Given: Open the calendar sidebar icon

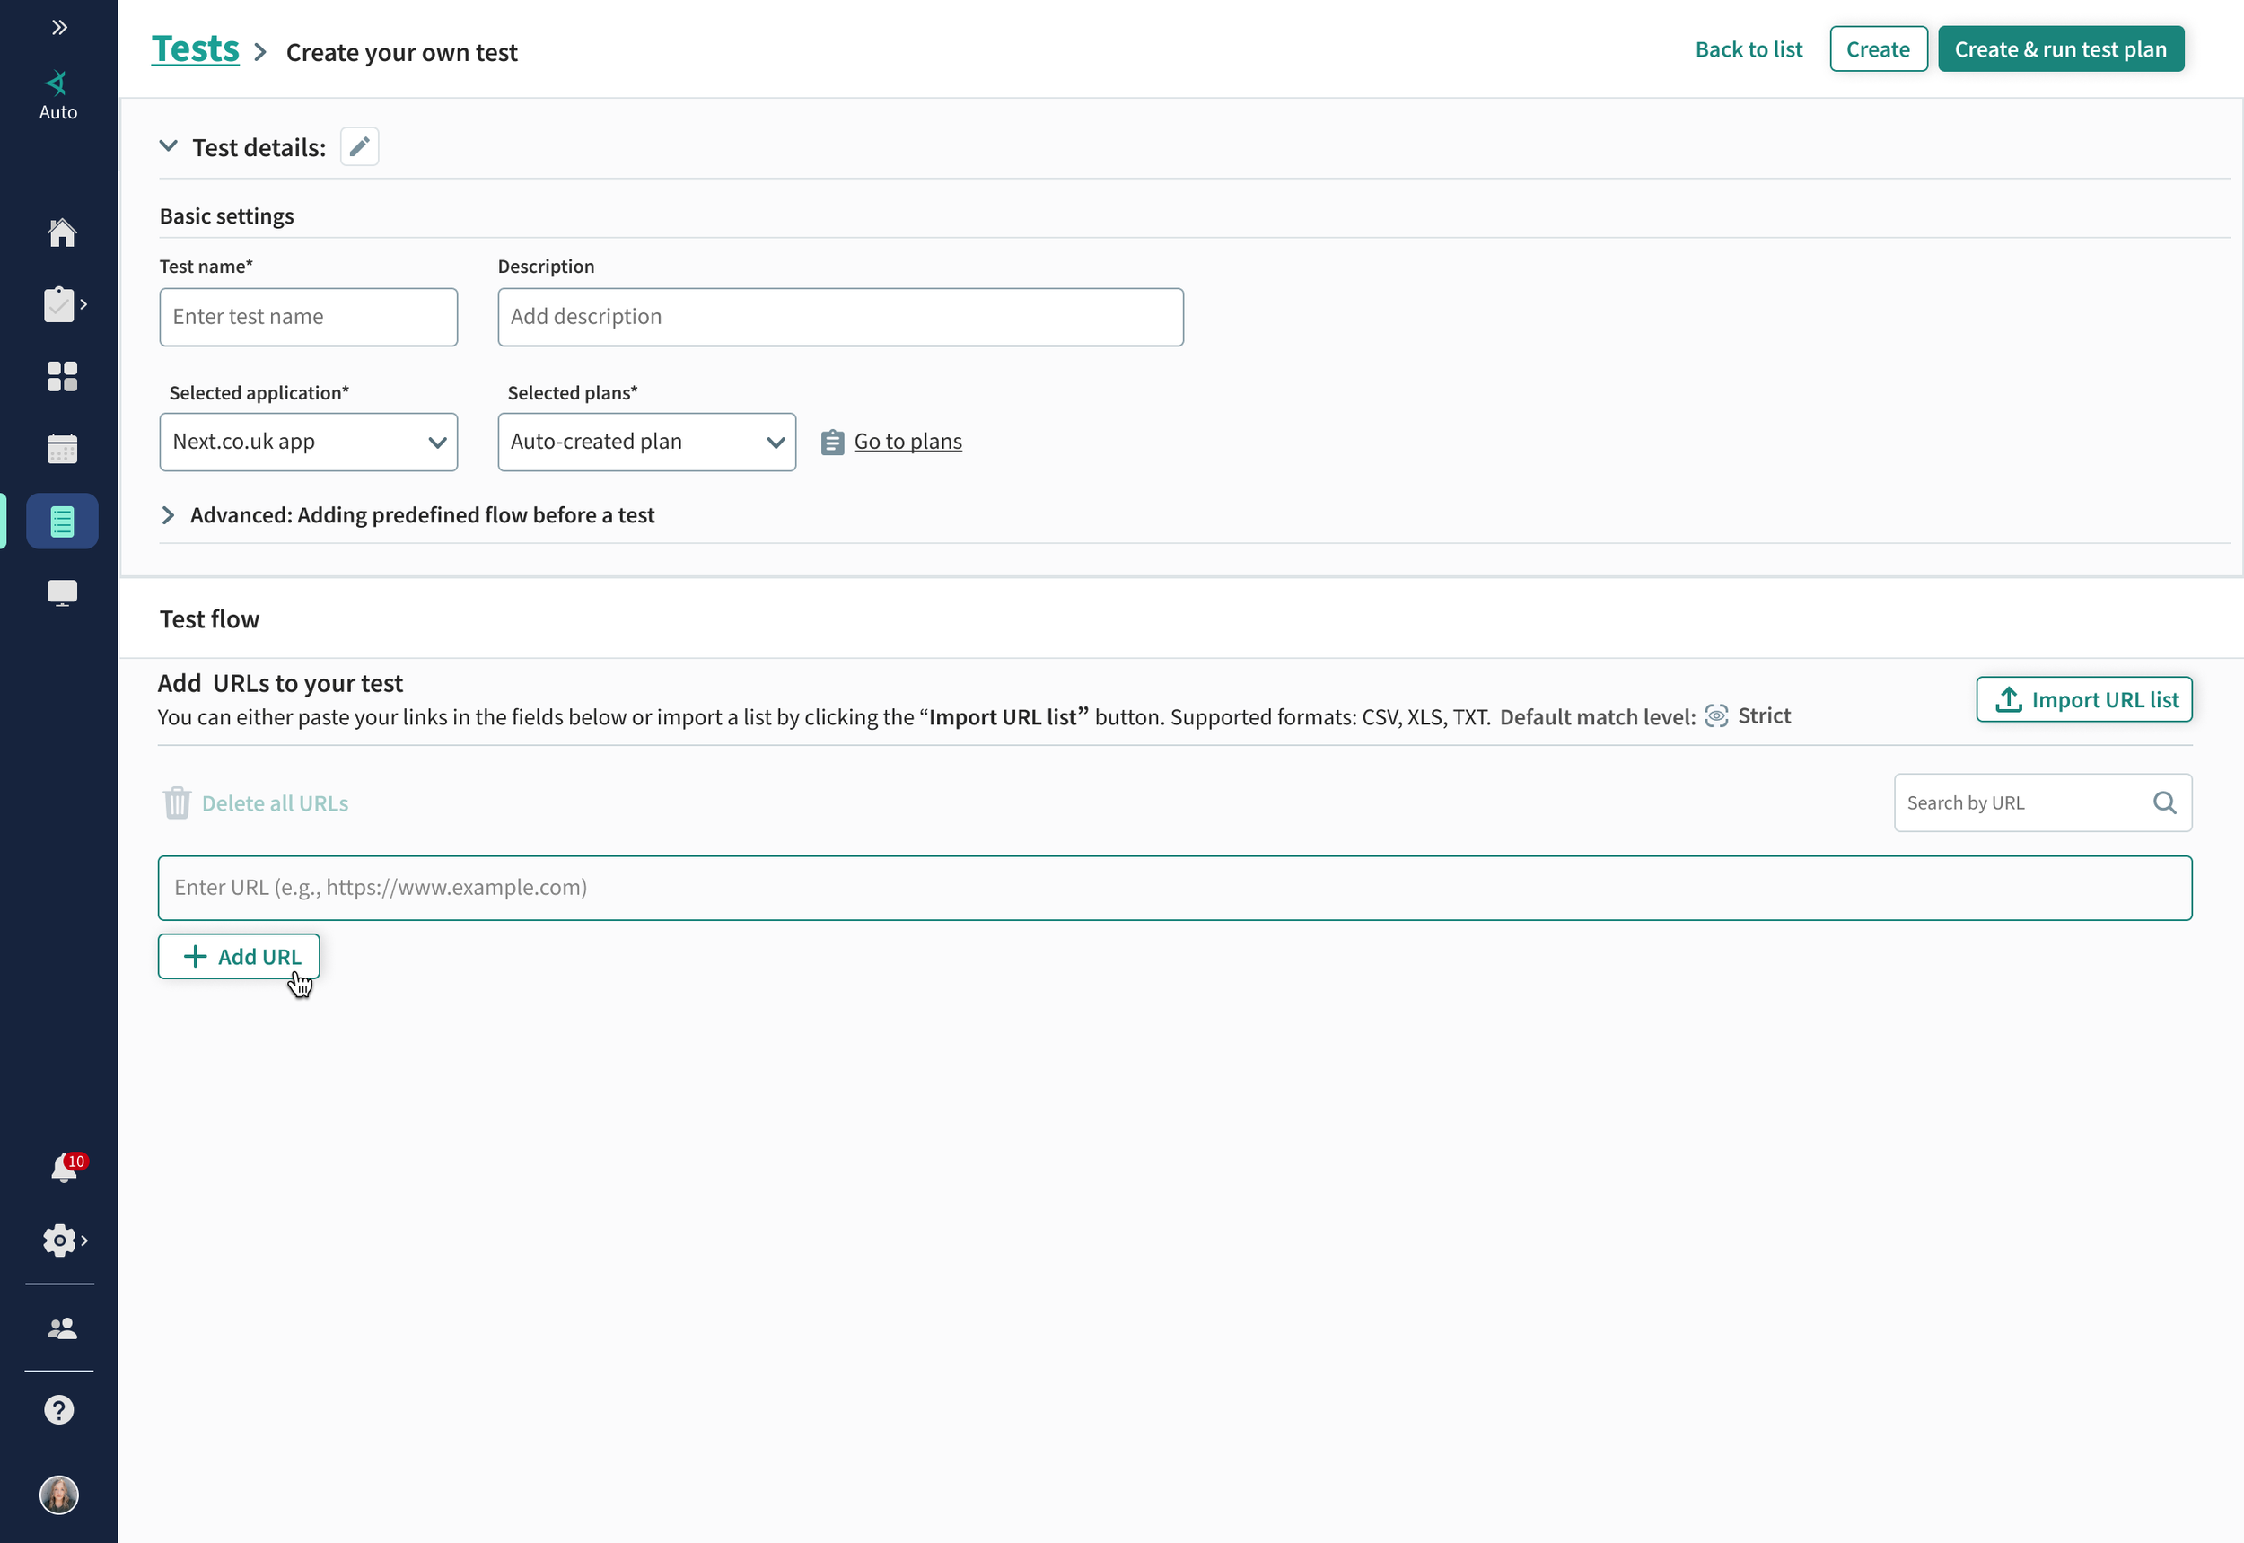Looking at the screenshot, I should [62, 449].
